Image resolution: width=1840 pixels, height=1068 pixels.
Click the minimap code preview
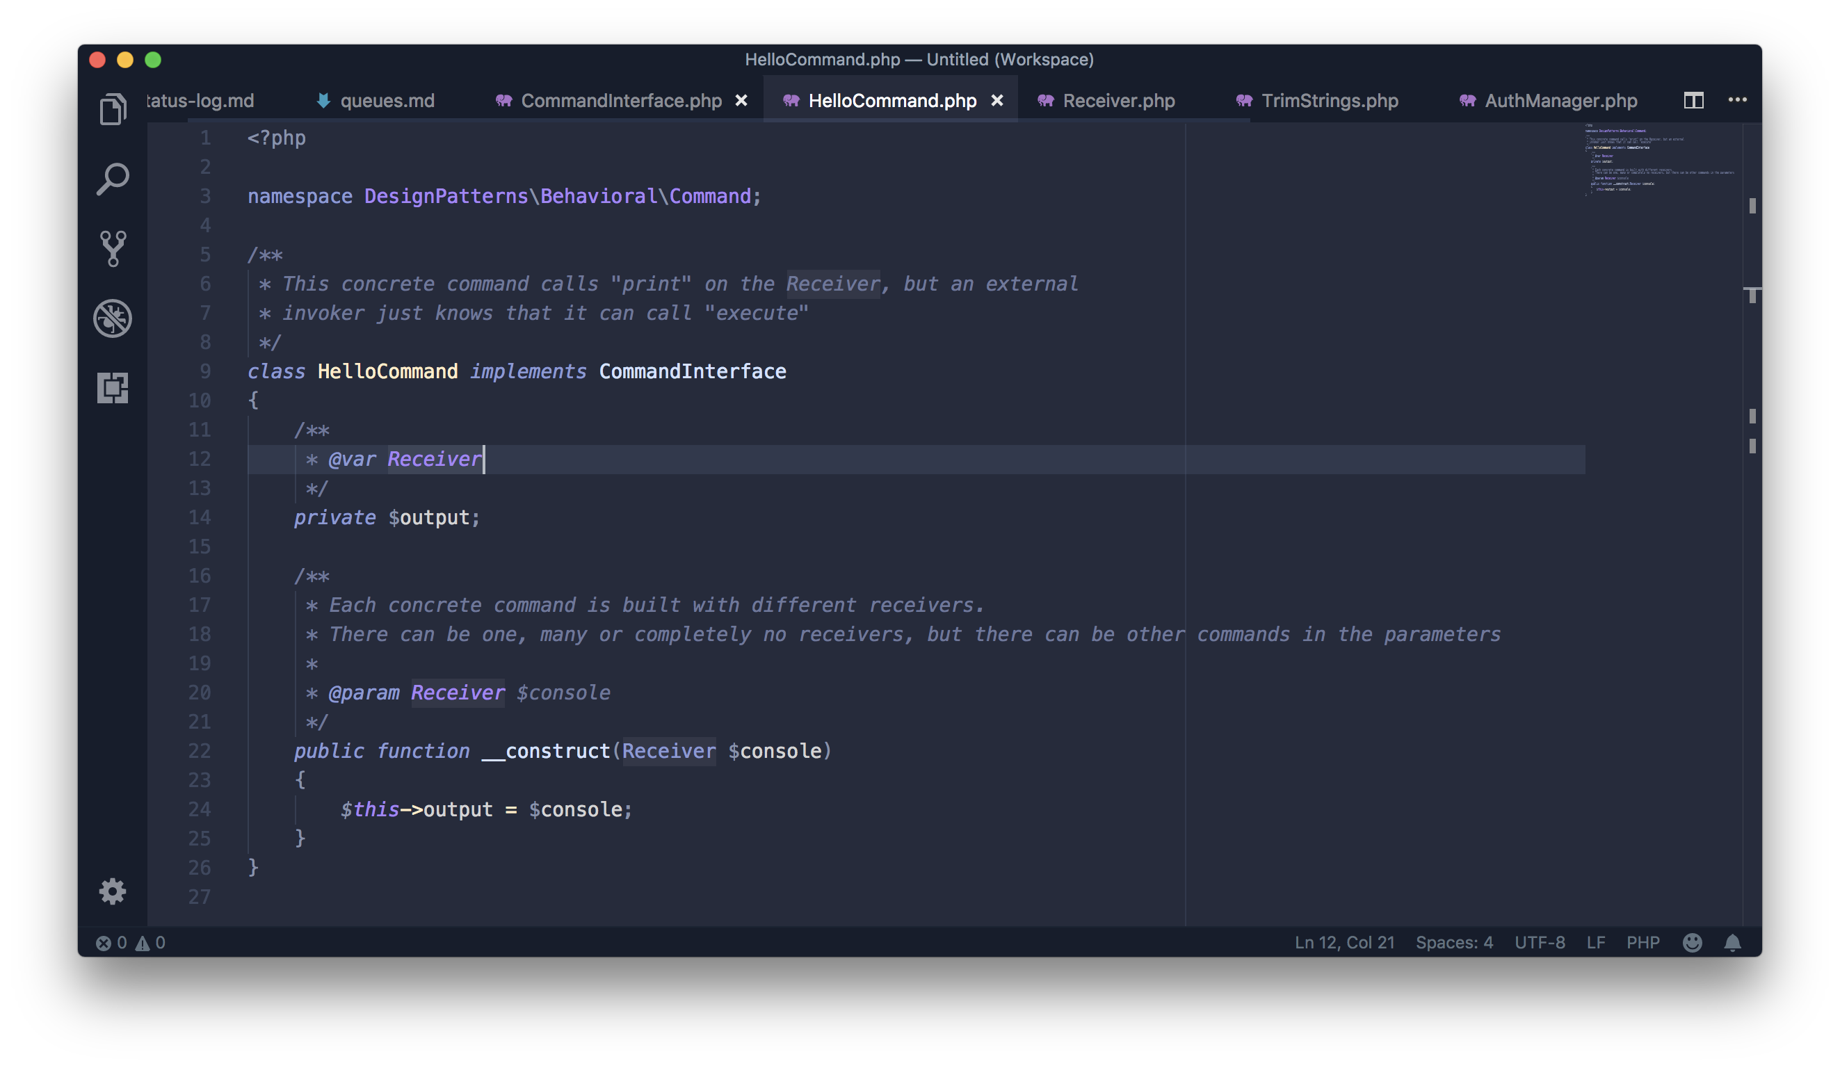(1661, 161)
